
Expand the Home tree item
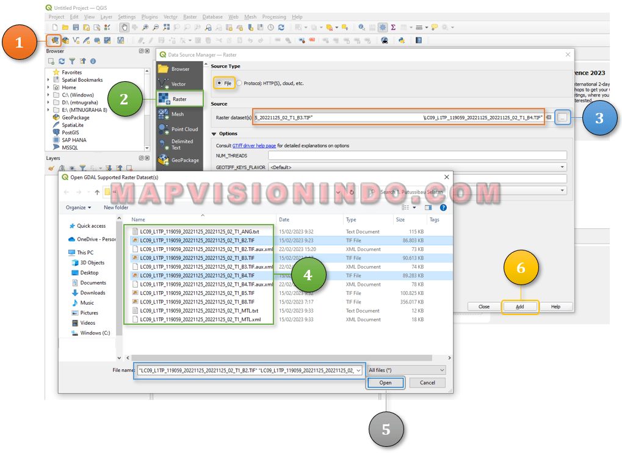point(49,87)
